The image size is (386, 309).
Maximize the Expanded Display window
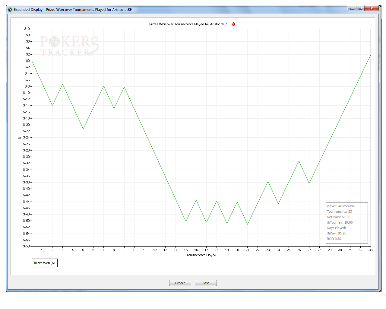(360, 8)
